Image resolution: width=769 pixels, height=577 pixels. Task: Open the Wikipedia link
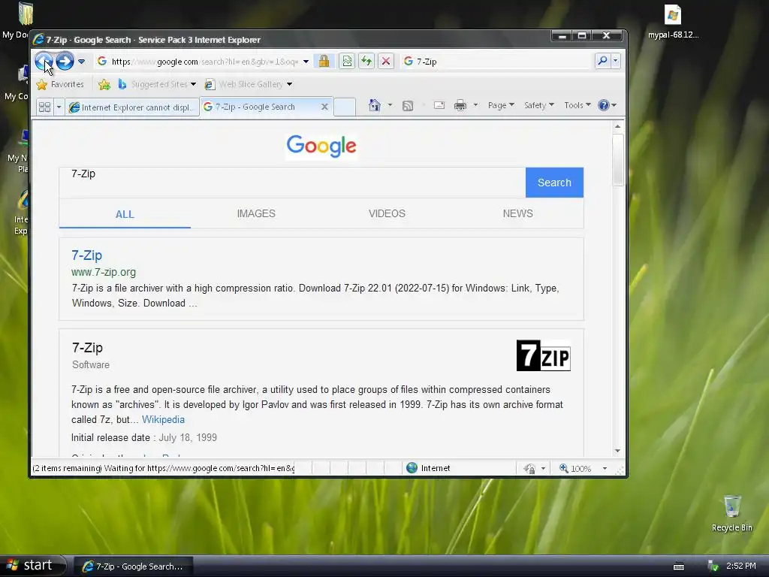tap(163, 419)
